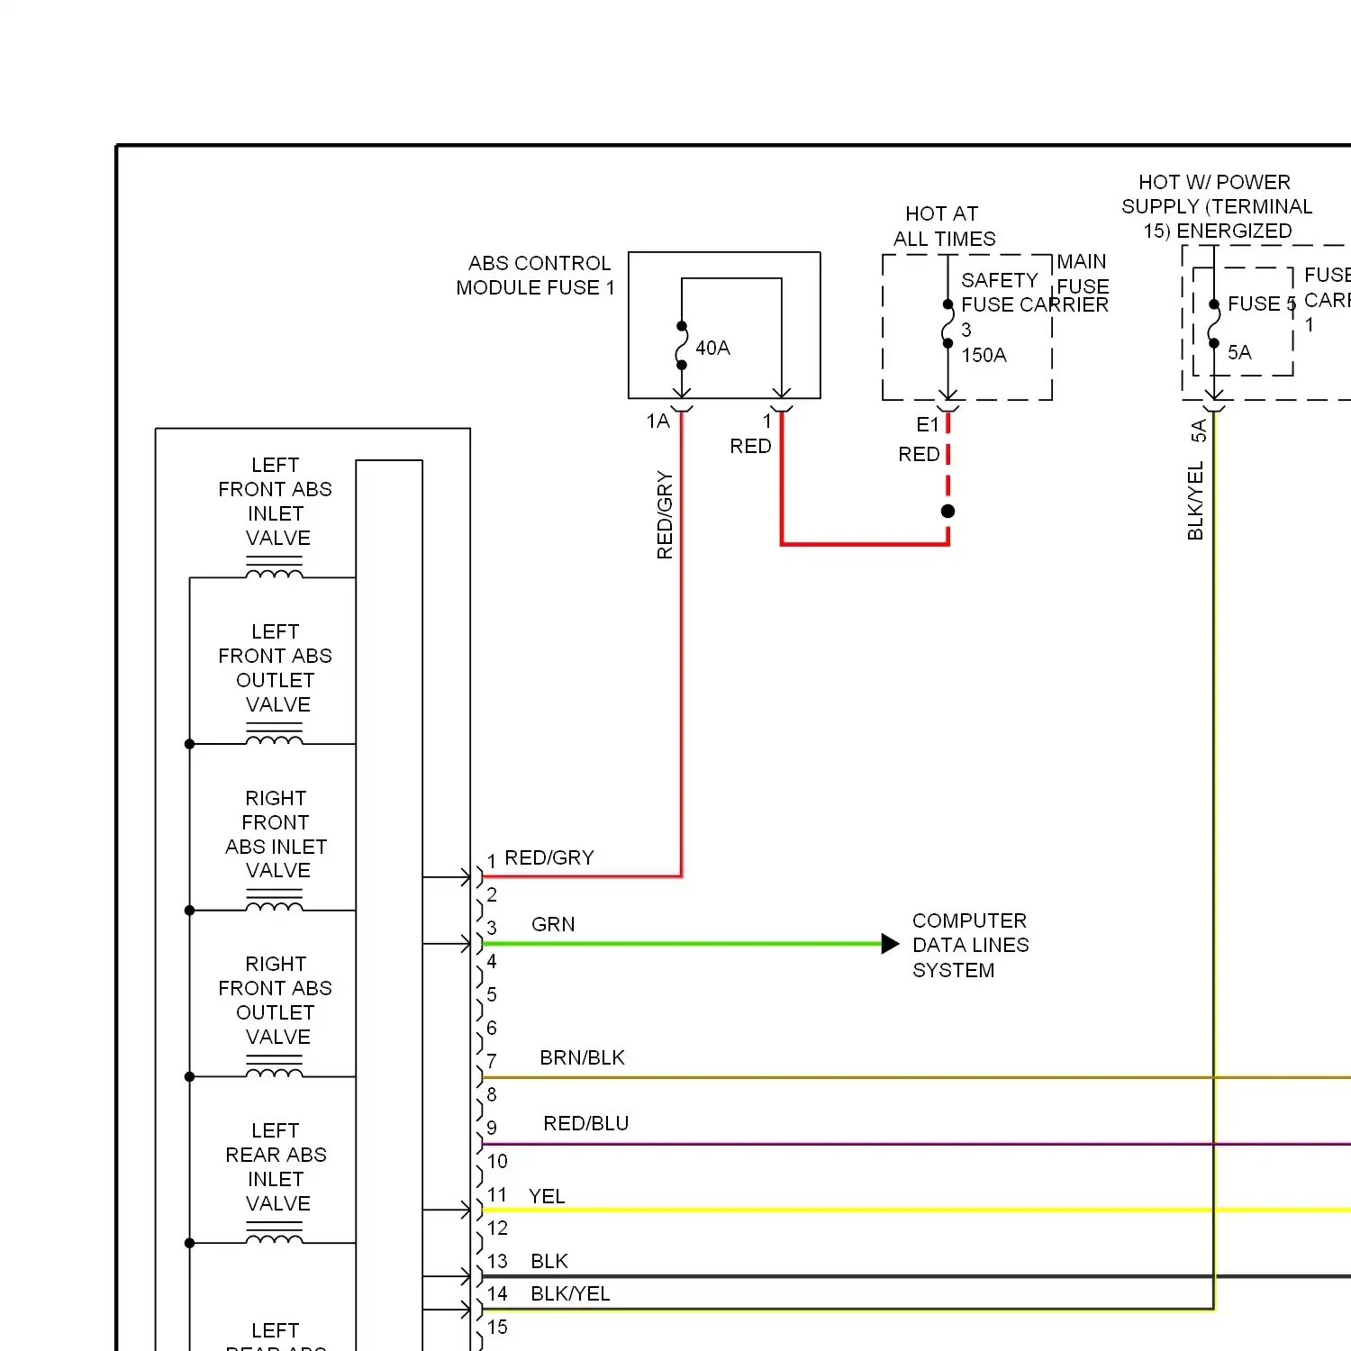Click the GRN wire label
The image size is (1351, 1351).
tap(553, 924)
